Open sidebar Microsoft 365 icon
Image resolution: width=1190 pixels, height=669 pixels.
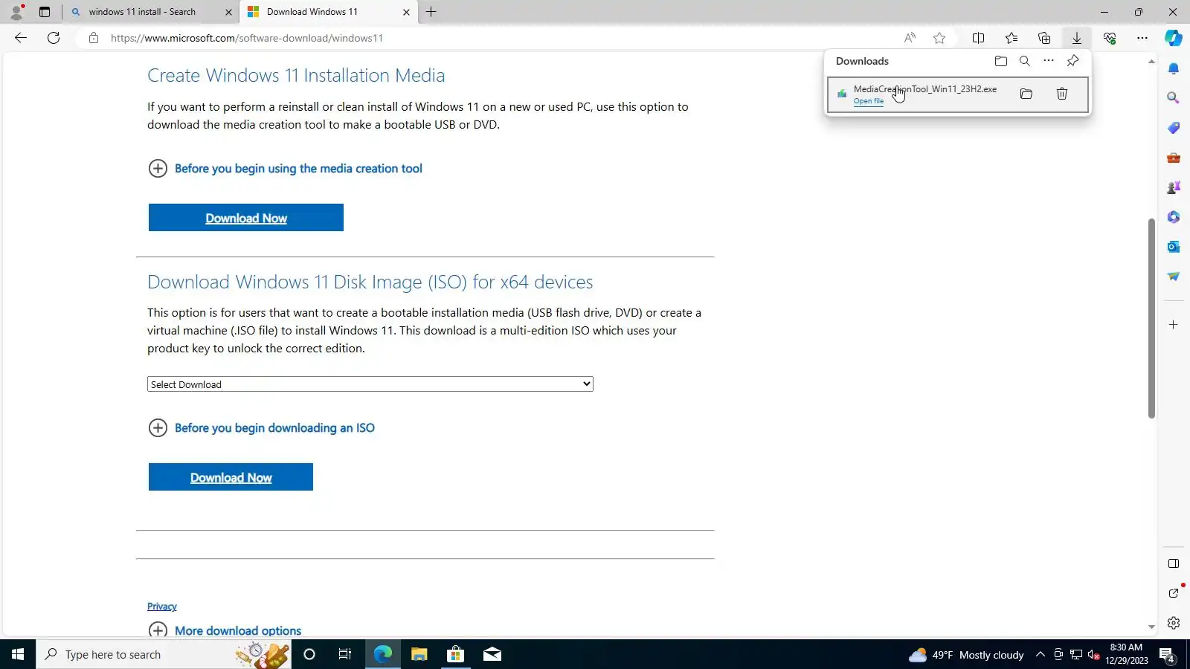pyautogui.click(x=1174, y=217)
